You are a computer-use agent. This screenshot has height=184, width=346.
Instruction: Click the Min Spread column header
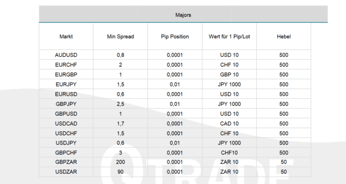click(120, 37)
